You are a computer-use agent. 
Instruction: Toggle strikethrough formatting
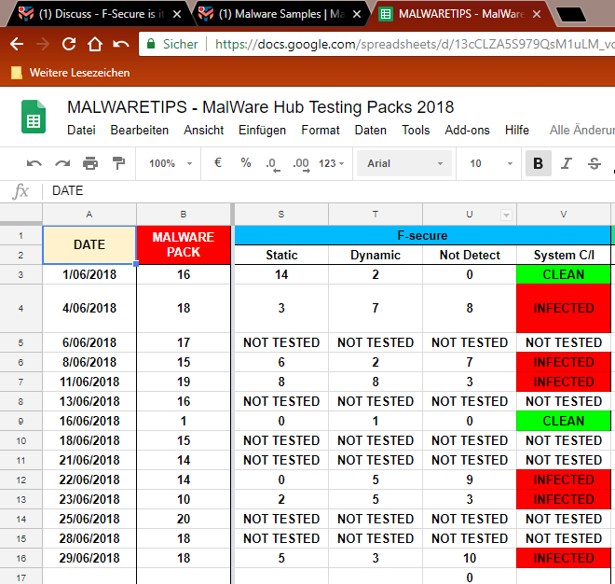point(594,163)
